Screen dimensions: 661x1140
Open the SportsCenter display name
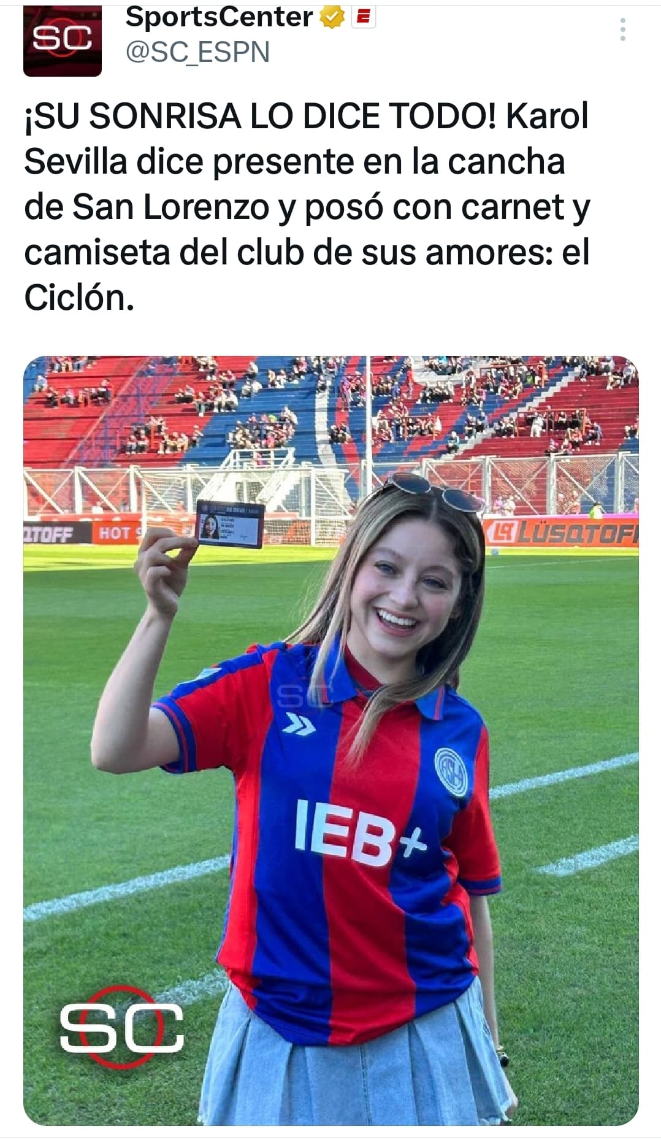[219, 17]
